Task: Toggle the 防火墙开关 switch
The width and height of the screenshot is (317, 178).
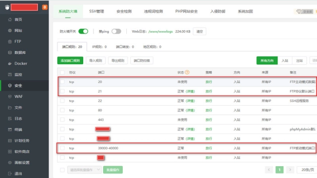Action: coord(83,31)
